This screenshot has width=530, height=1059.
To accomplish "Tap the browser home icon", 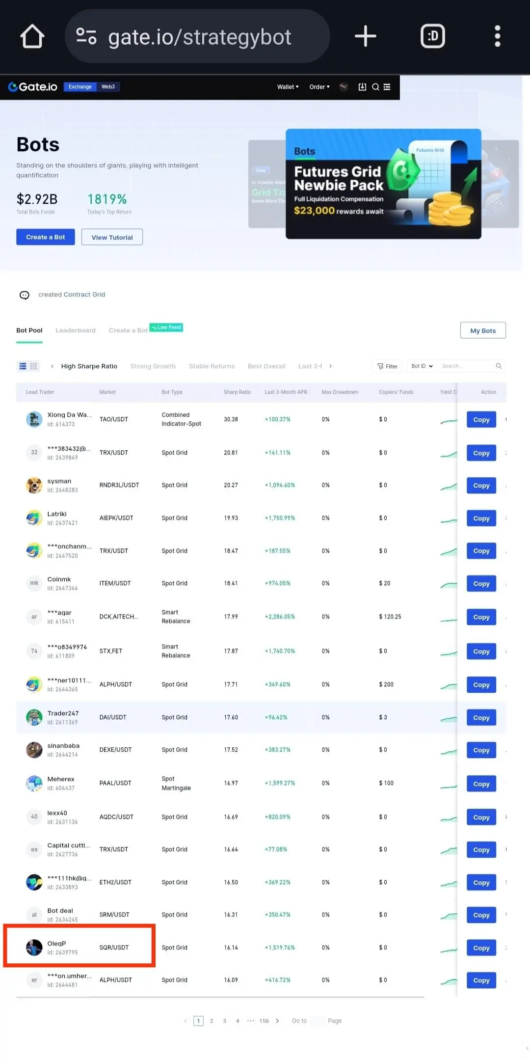I will (32, 36).
